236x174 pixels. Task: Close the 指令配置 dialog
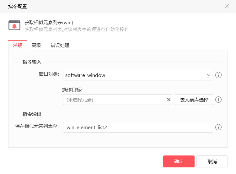(227, 6)
